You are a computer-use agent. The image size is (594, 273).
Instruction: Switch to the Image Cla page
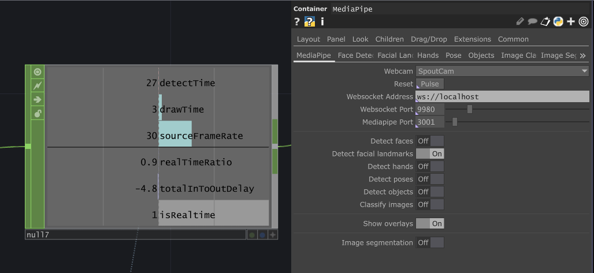518,55
